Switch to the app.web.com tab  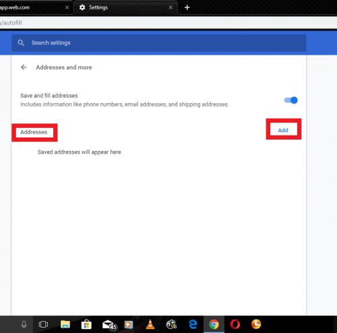(36, 7)
